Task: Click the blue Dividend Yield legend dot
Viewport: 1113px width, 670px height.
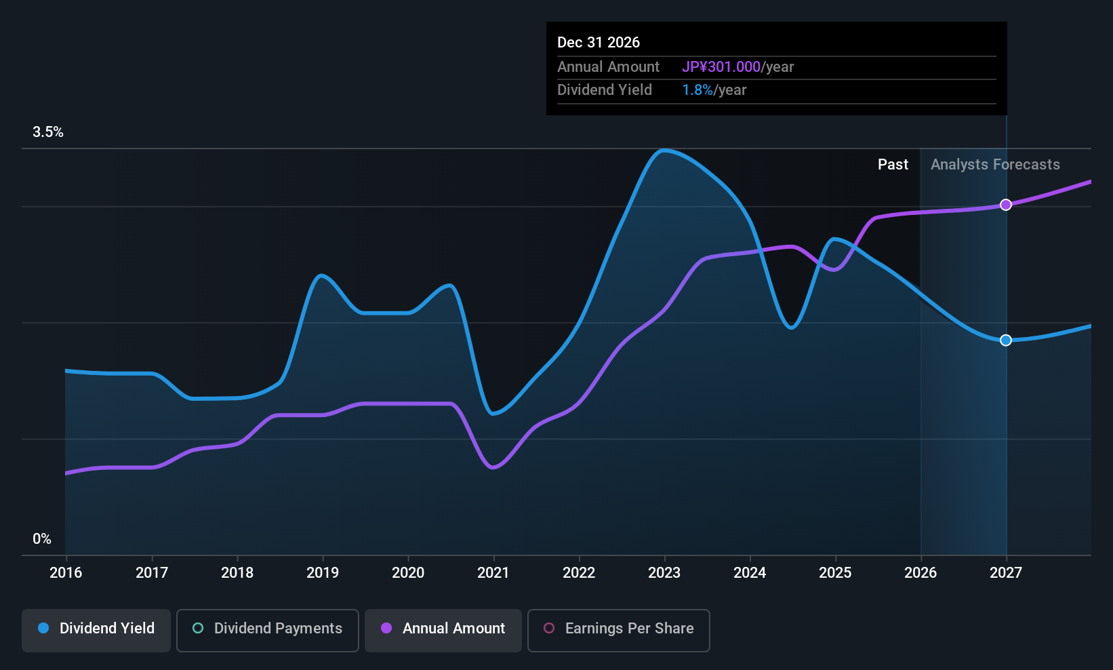Action: tap(43, 629)
